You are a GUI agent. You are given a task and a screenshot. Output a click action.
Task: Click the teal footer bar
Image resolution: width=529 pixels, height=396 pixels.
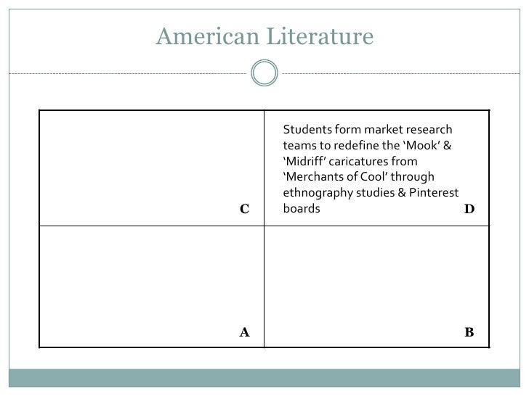click(x=264, y=378)
